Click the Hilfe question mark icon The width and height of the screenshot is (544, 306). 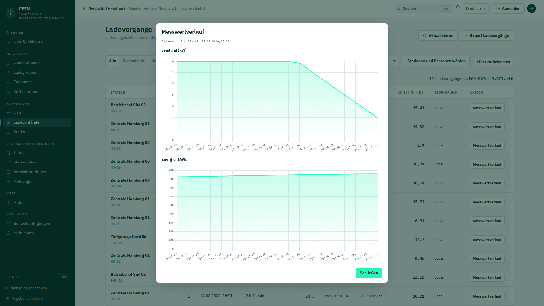[8, 203]
